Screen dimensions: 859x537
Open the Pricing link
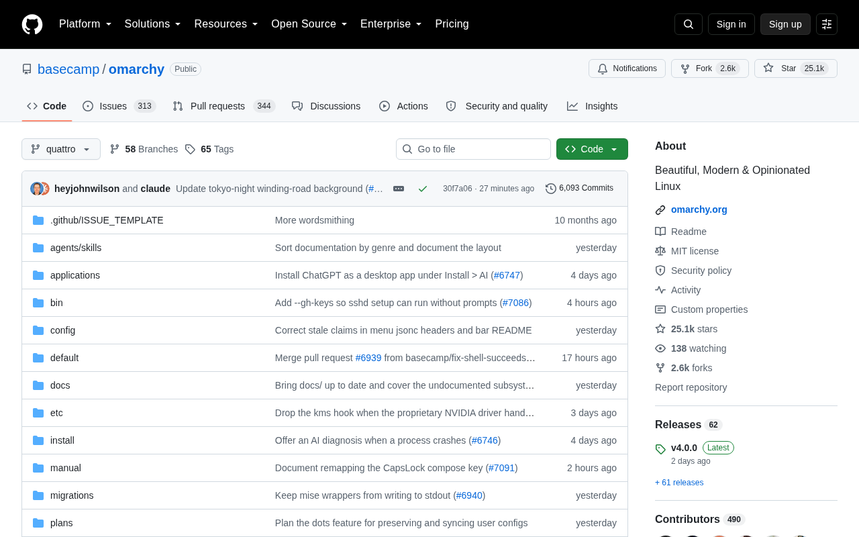tap(452, 24)
